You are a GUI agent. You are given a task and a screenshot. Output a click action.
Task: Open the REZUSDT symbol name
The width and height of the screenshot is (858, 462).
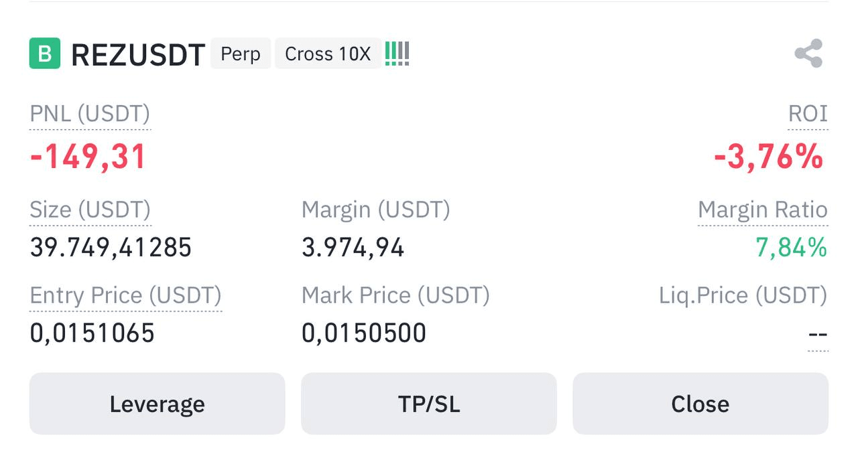click(x=137, y=55)
